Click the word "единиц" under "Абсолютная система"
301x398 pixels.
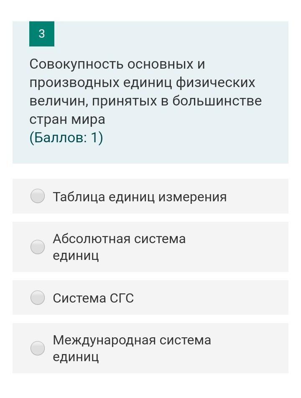tap(76, 256)
